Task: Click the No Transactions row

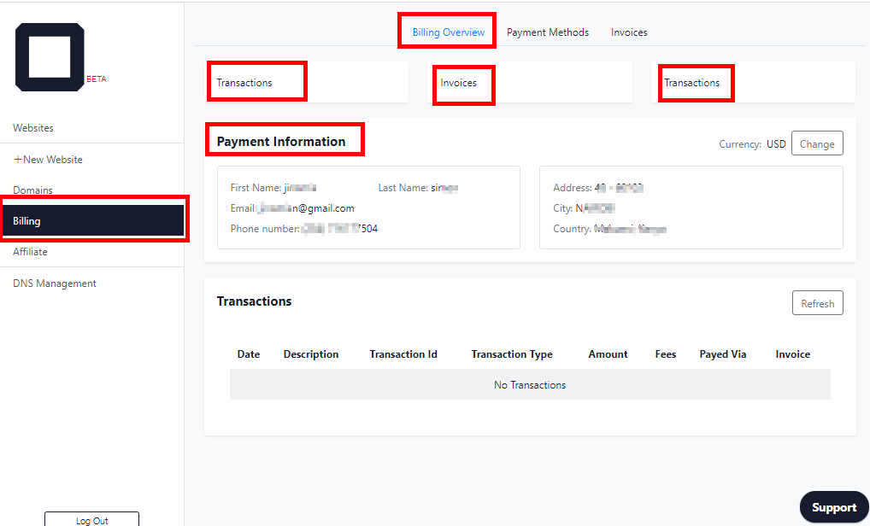Action: pyautogui.click(x=530, y=384)
